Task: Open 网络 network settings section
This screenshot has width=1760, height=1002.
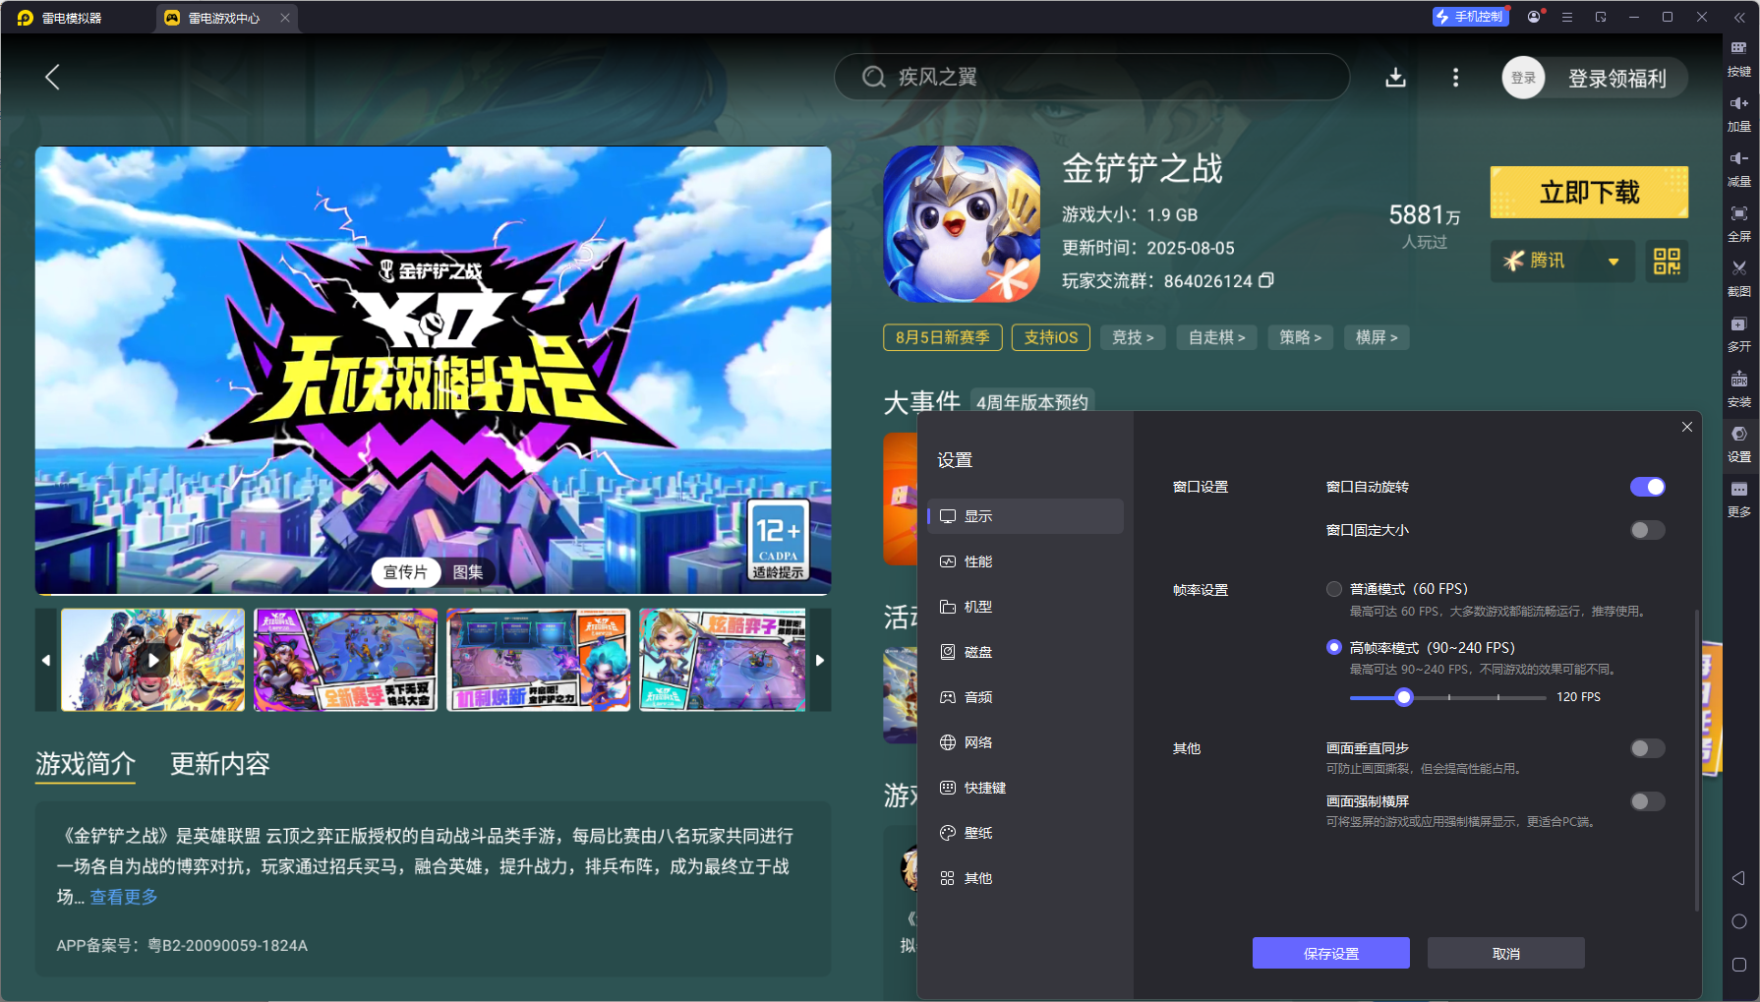Action: pyautogui.click(x=1026, y=742)
